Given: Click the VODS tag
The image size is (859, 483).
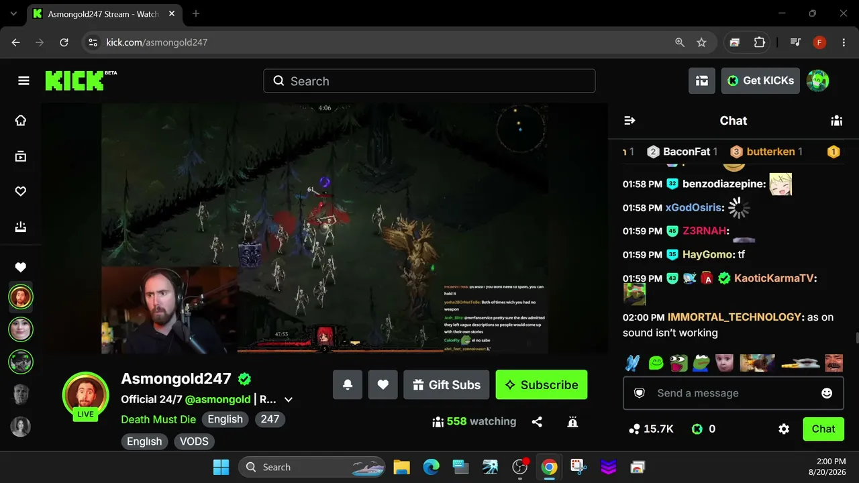Looking at the screenshot, I should point(194,441).
